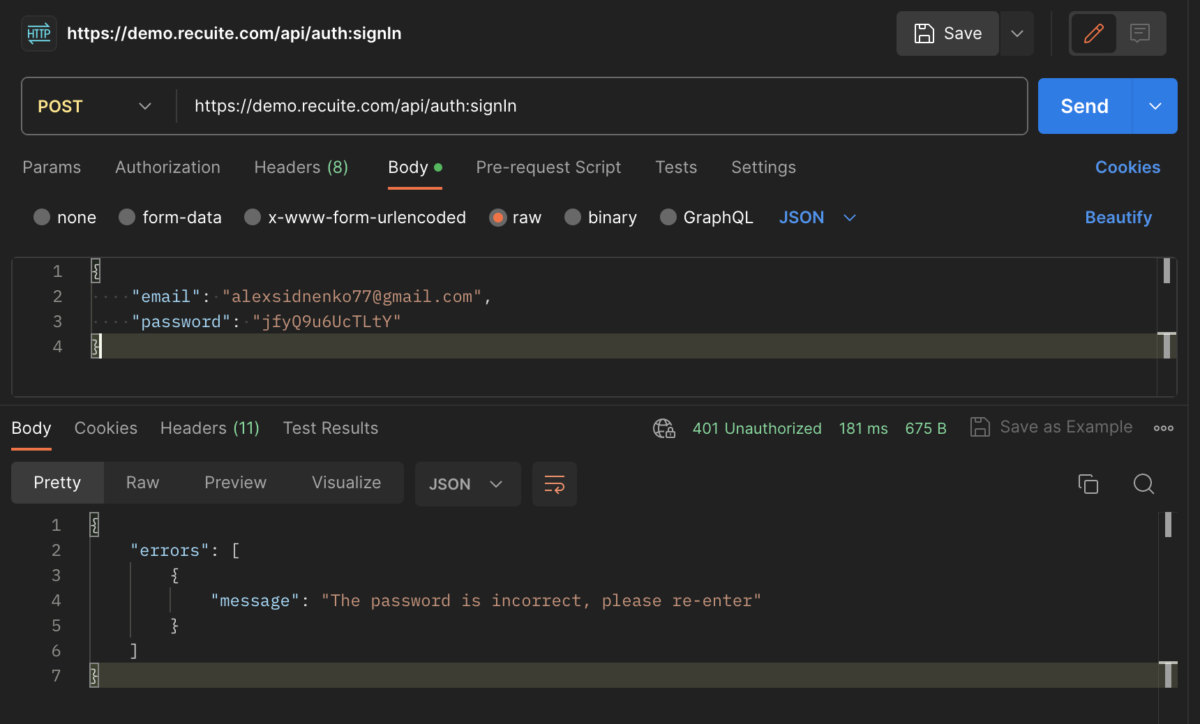This screenshot has width=1200, height=724.
Task: Open search within the response body
Action: [1143, 484]
